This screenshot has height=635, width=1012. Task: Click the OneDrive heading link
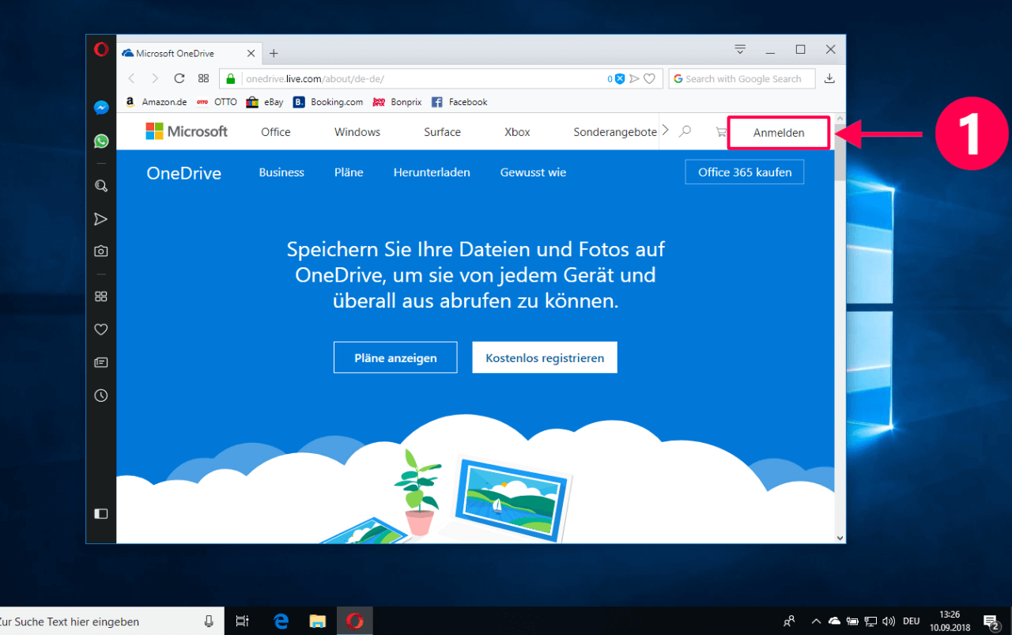(x=184, y=173)
